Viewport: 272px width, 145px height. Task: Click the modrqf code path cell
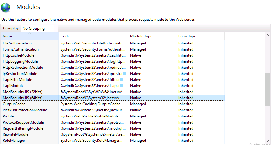point(93,128)
